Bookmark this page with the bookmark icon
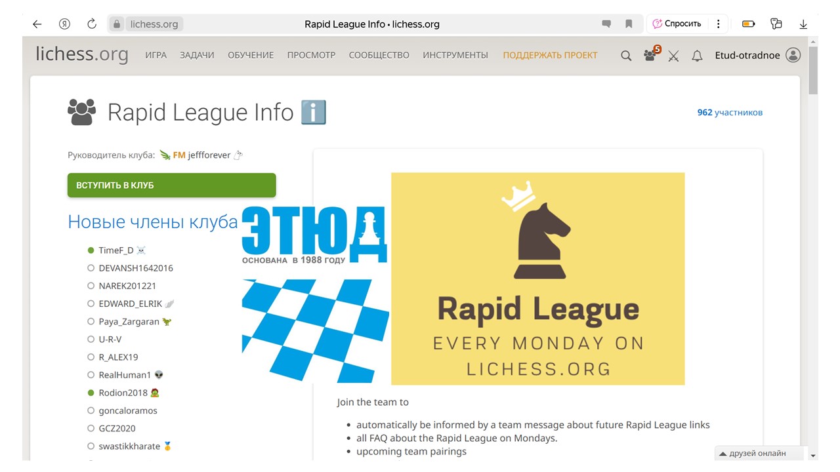This screenshot has height=472, width=840. click(629, 24)
